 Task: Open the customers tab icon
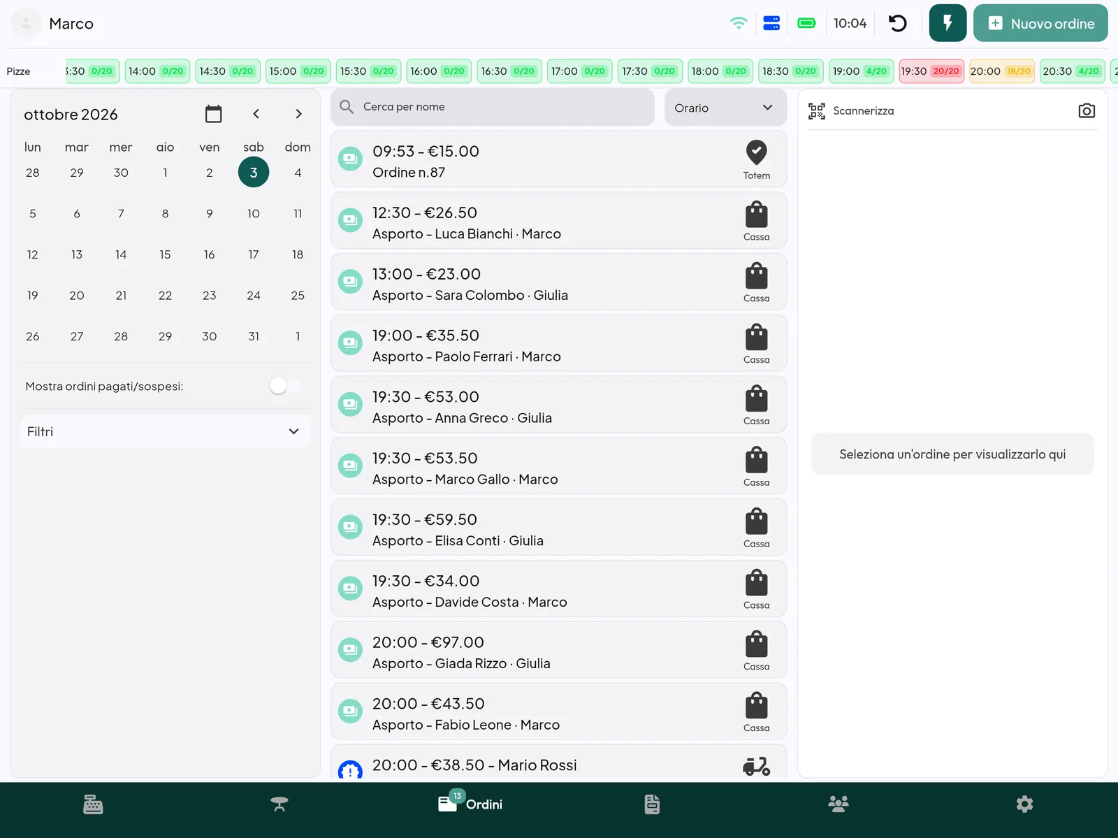(x=838, y=804)
